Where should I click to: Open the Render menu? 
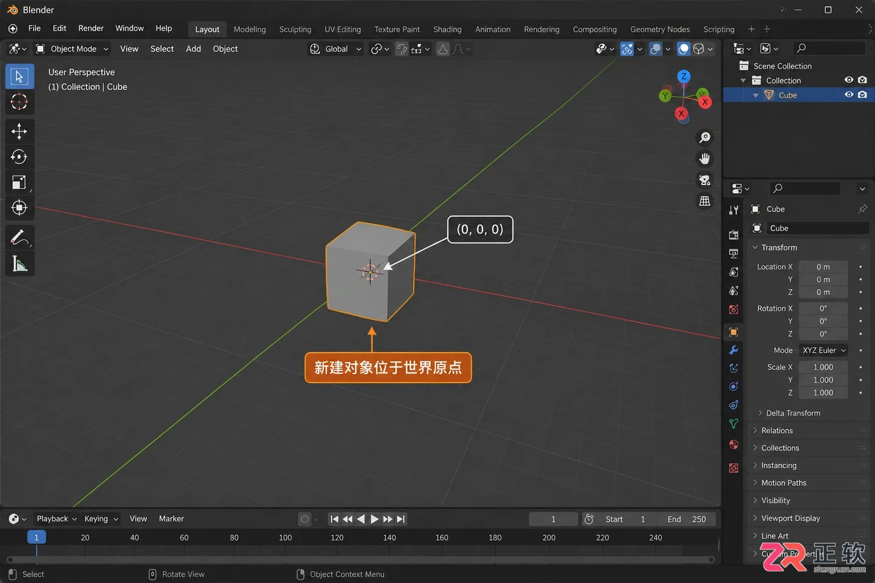coord(91,29)
